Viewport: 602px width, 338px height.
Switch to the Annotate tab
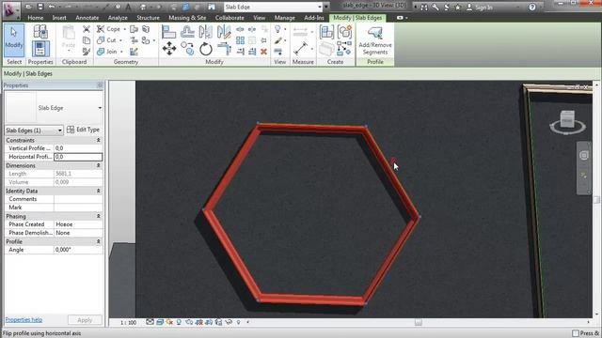coord(87,18)
